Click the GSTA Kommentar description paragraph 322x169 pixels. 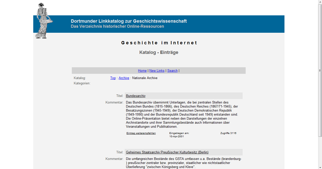[x=184, y=163]
